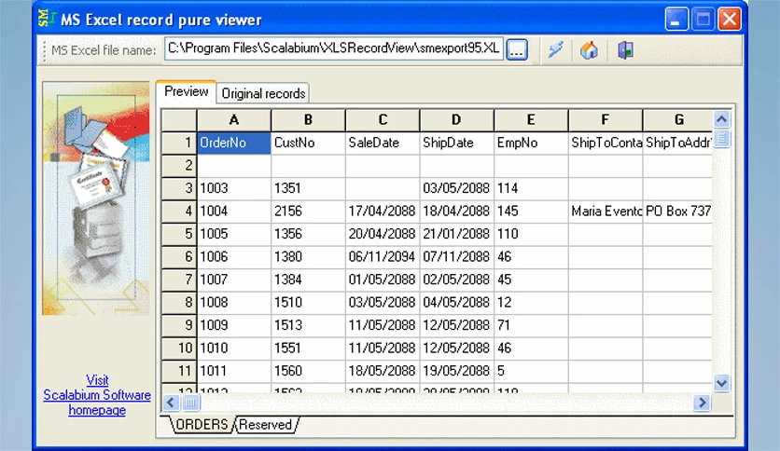Open the home page house icon
Image resolution: width=780 pixels, height=451 pixels.
(589, 50)
